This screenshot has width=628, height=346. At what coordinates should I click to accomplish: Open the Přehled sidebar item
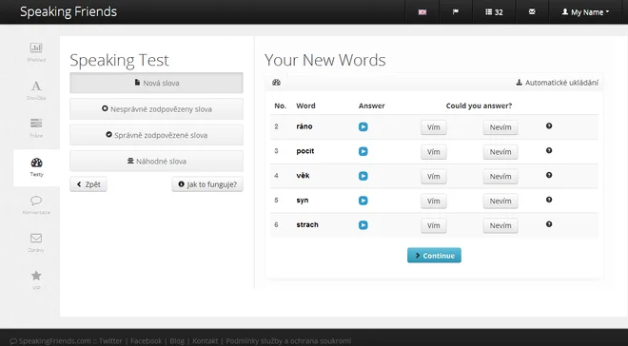coord(36,52)
